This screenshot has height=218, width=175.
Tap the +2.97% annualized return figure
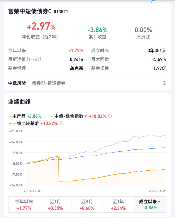[41, 27]
